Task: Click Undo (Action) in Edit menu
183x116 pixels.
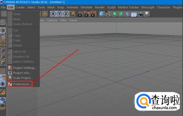Action: pos(23,24)
